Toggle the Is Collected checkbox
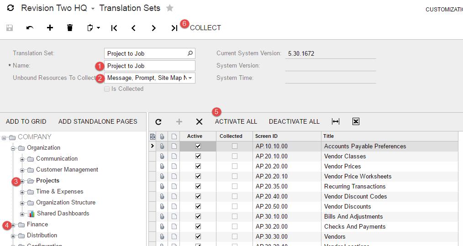 (x=107, y=89)
